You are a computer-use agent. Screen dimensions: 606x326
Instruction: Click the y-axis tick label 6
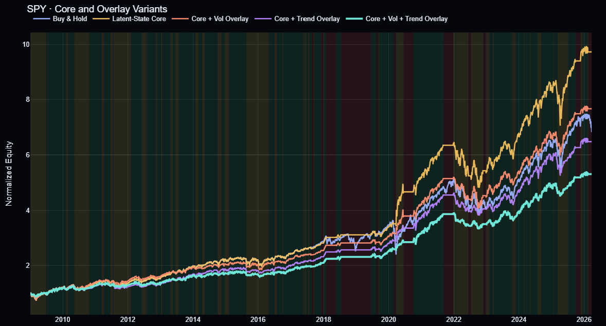(x=27, y=155)
